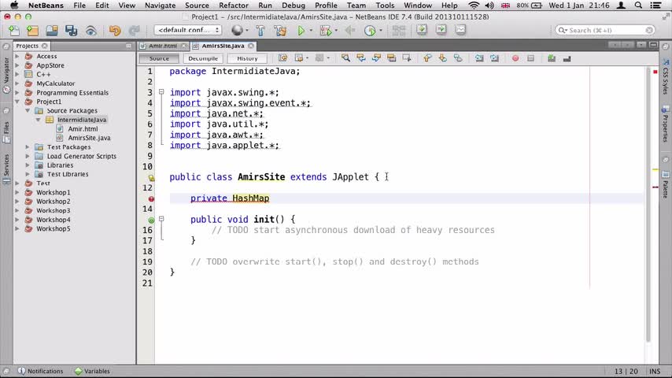Click the Redo arrow icon
The image size is (672, 378).
pos(134,31)
